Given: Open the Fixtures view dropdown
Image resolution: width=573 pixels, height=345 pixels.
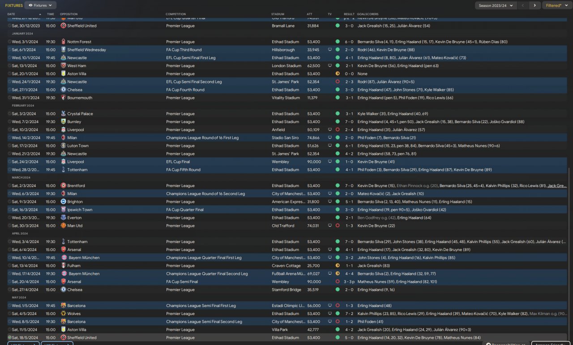Looking at the screenshot, I should (x=40, y=5).
